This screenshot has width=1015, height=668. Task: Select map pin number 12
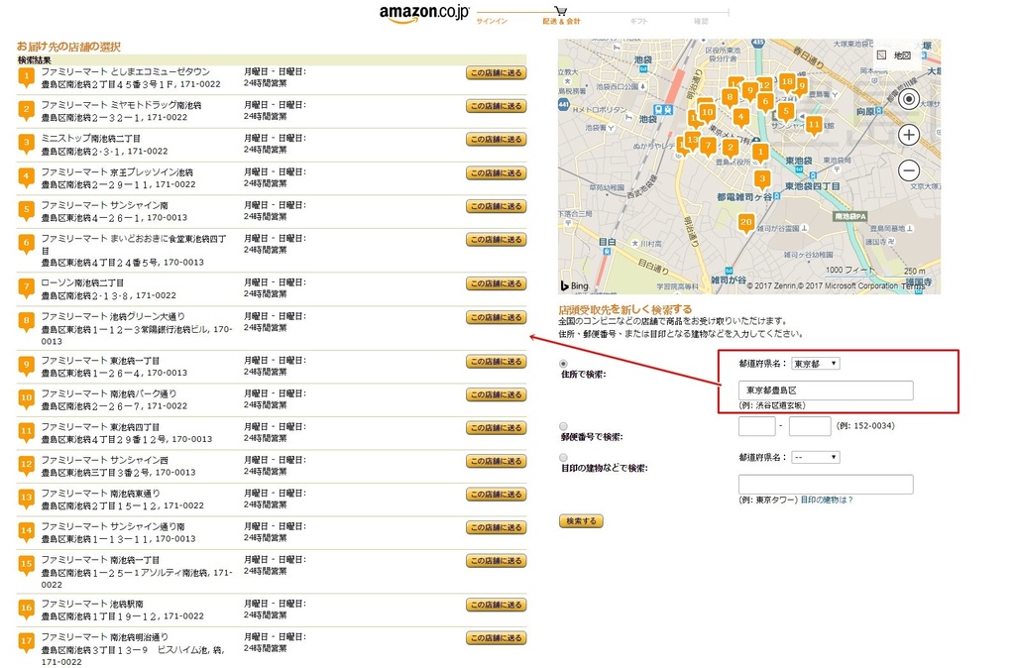click(765, 85)
